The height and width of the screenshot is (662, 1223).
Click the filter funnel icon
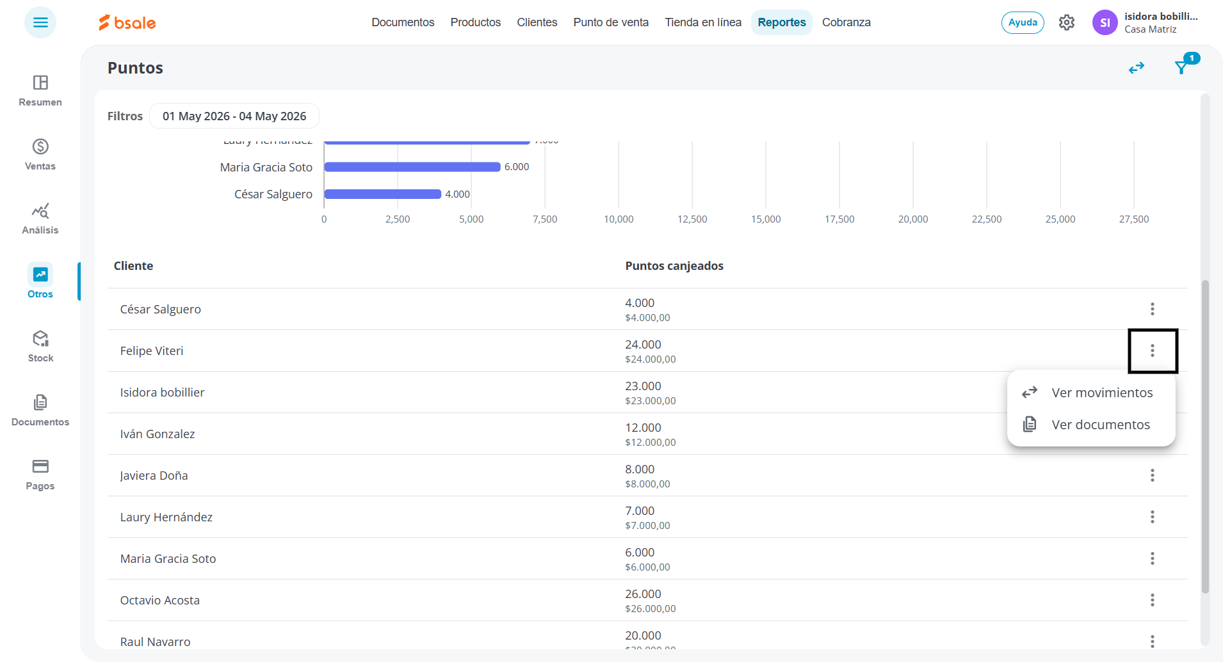pos(1182,67)
